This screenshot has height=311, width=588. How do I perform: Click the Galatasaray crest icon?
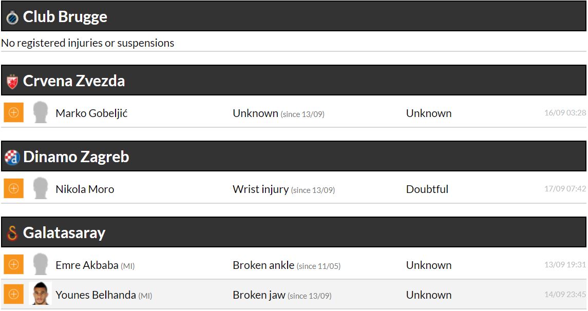[12, 233]
